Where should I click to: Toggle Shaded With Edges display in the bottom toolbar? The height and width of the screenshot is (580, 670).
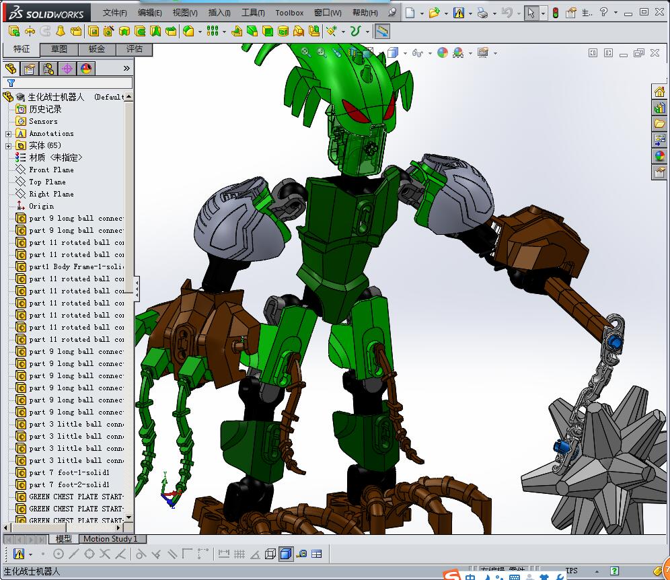[x=285, y=554]
